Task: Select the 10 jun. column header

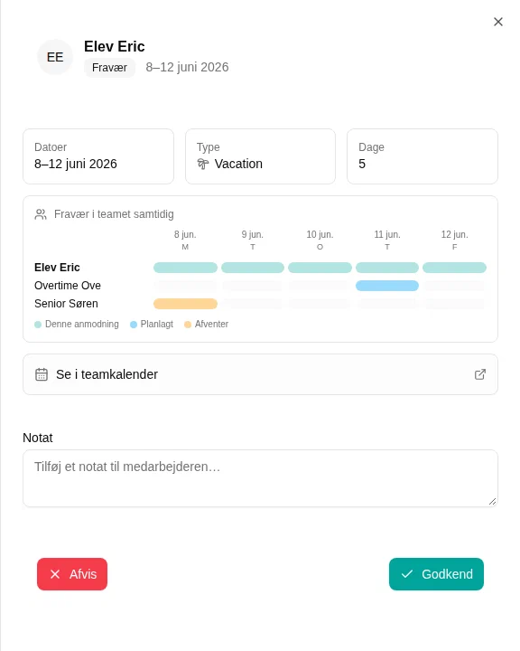Action: pos(320,240)
